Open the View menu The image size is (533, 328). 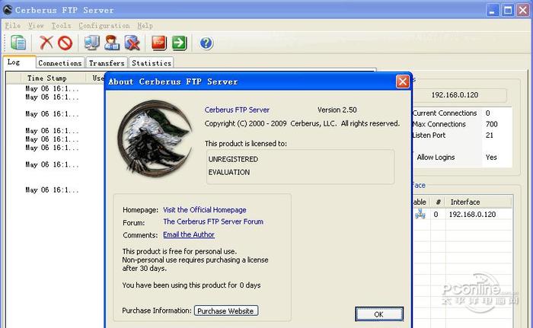tap(36, 25)
